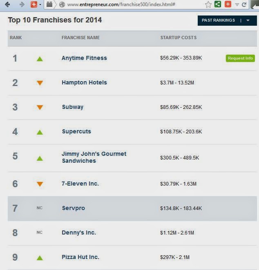
Task: Click the Request Info button for Anytime Fitness
Action: pyautogui.click(x=240, y=58)
